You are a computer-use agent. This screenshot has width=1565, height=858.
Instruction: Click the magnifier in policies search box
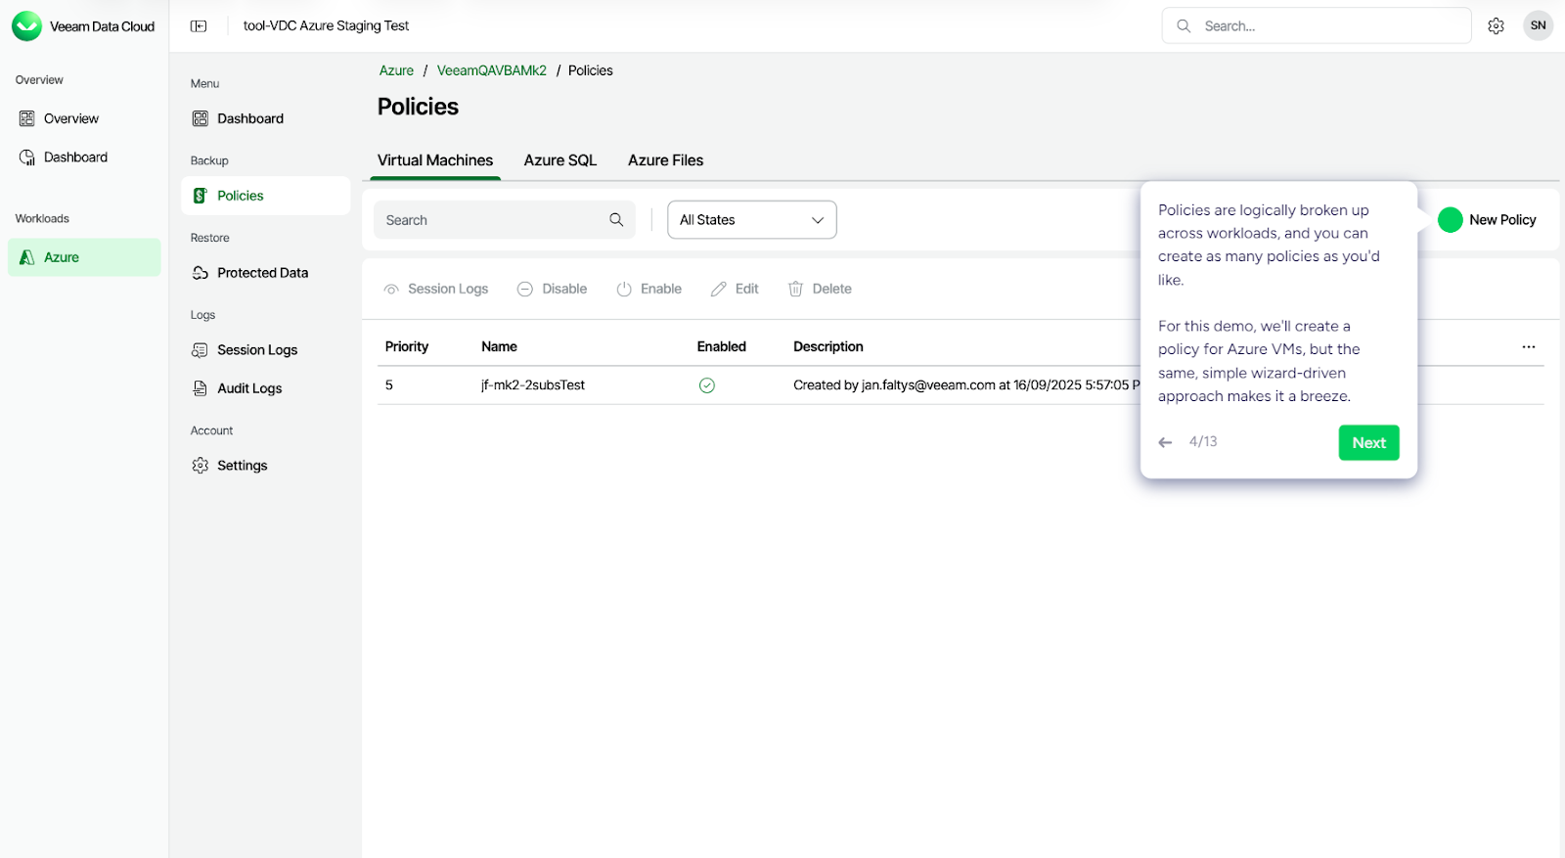click(616, 220)
